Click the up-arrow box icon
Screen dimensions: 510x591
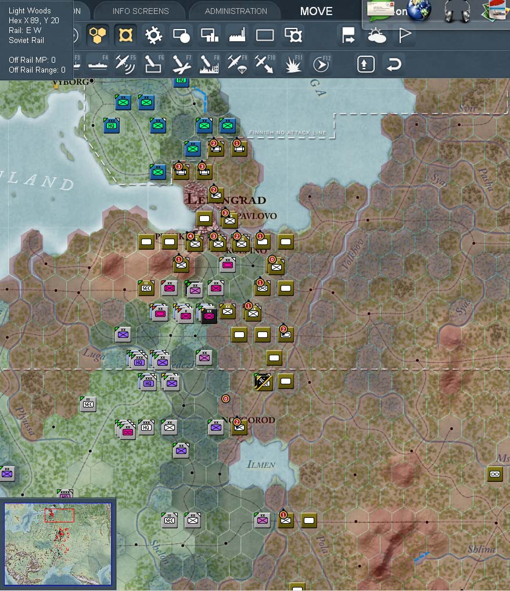365,64
